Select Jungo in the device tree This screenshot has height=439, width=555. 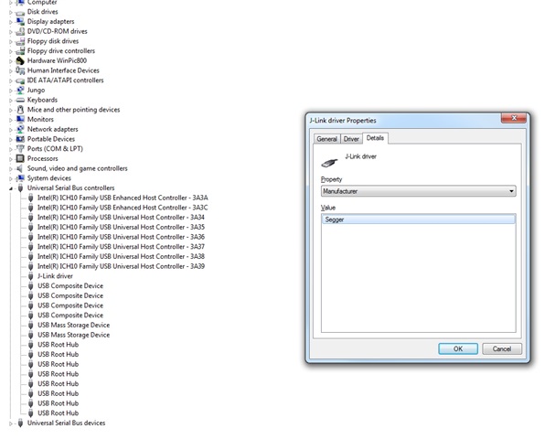[36, 91]
